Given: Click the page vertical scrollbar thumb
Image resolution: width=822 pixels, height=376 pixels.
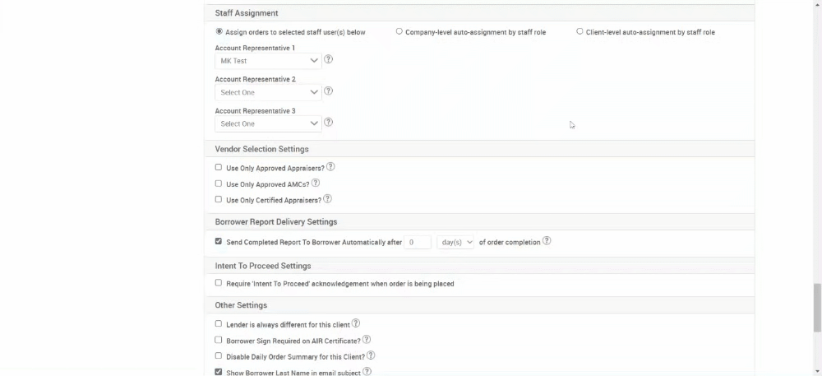Looking at the screenshot, I should pyautogui.click(x=817, y=308).
